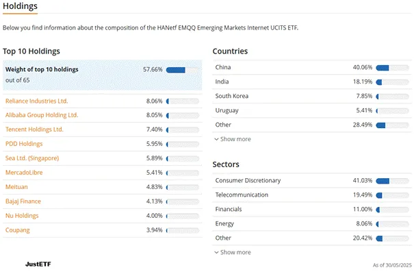
Task: Expand Show more under Countries
Action: pyautogui.click(x=233, y=139)
